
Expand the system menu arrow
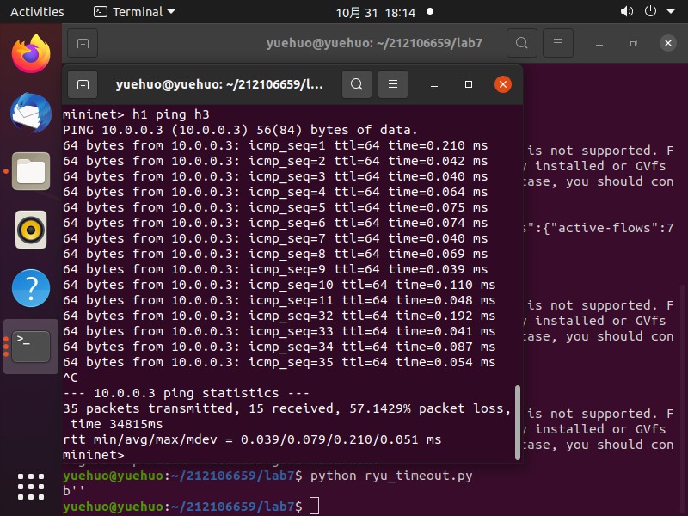[671, 12]
